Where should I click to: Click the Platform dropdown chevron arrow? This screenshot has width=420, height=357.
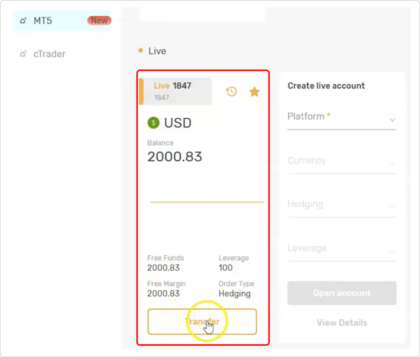[x=393, y=120]
